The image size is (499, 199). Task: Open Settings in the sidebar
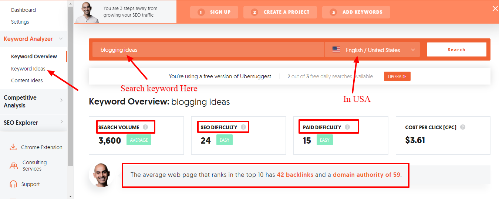point(20,22)
